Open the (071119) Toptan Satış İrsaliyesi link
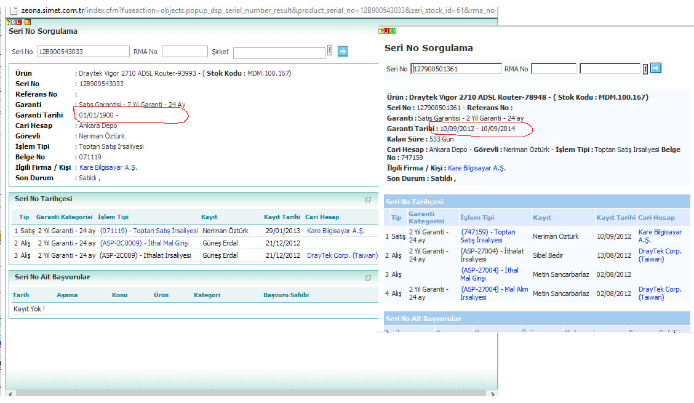The height and width of the screenshot is (403, 694). (x=149, y=231)
